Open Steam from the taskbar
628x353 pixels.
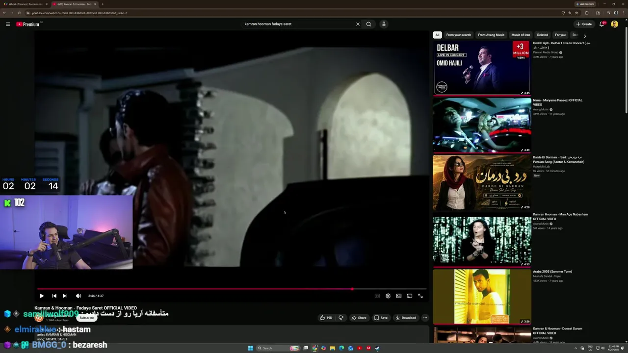click(377, 348)
